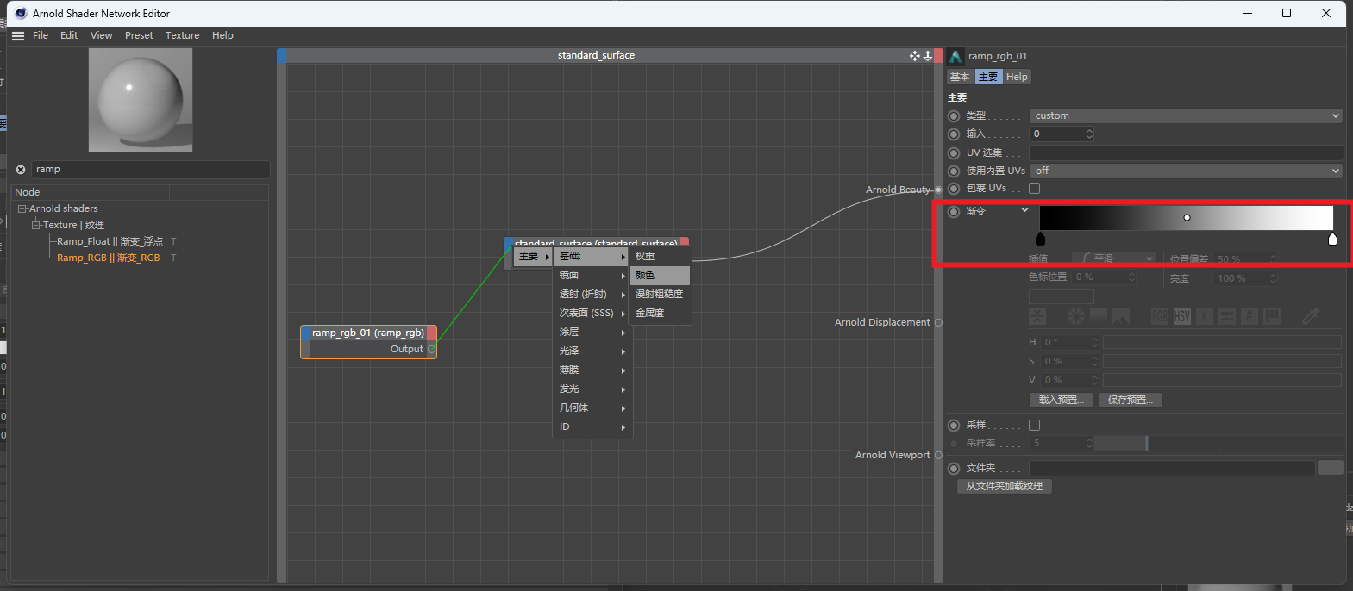The image size is (1353, 591).
Task: Open the Texture menu
Action: (x=183, y=35)
